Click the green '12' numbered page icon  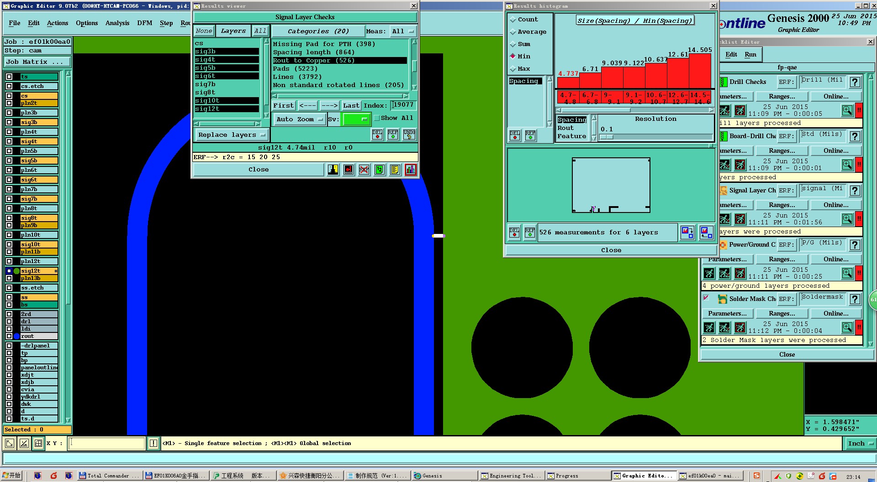pyautogui.click(x=379, y=170)
